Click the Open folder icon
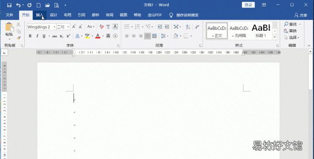The width and height of the screenshot is (314, 159). 47,5
